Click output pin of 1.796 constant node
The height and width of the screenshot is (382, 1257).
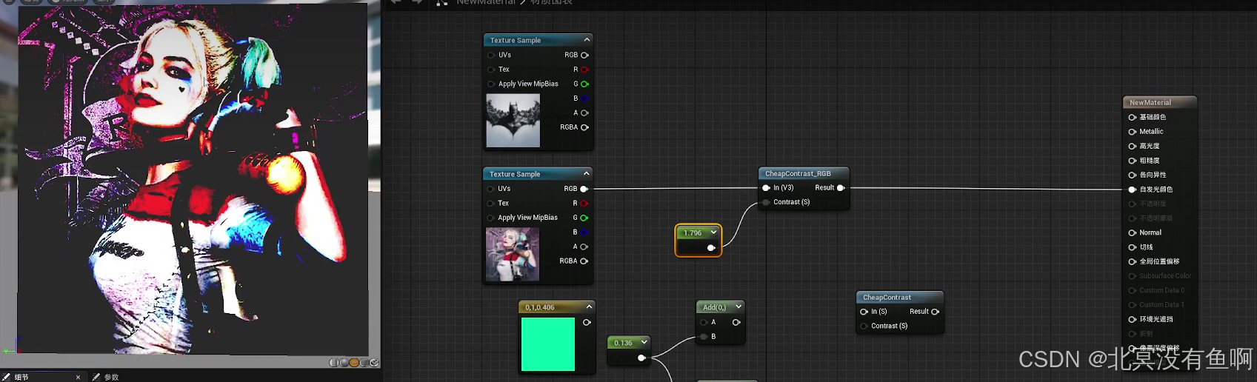[711, 248]
